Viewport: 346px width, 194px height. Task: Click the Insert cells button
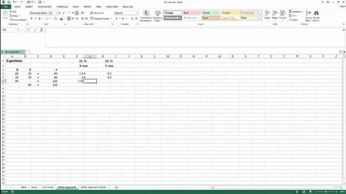pos(267,16)
